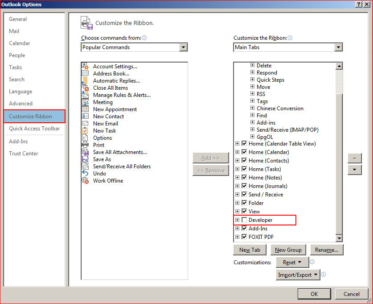
Task: Open the Mail options page
Action: click(14, 31)
